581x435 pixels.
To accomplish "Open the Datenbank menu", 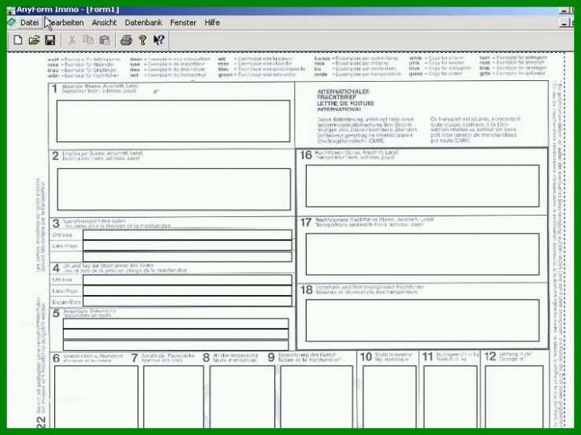I will pos(143,23).
